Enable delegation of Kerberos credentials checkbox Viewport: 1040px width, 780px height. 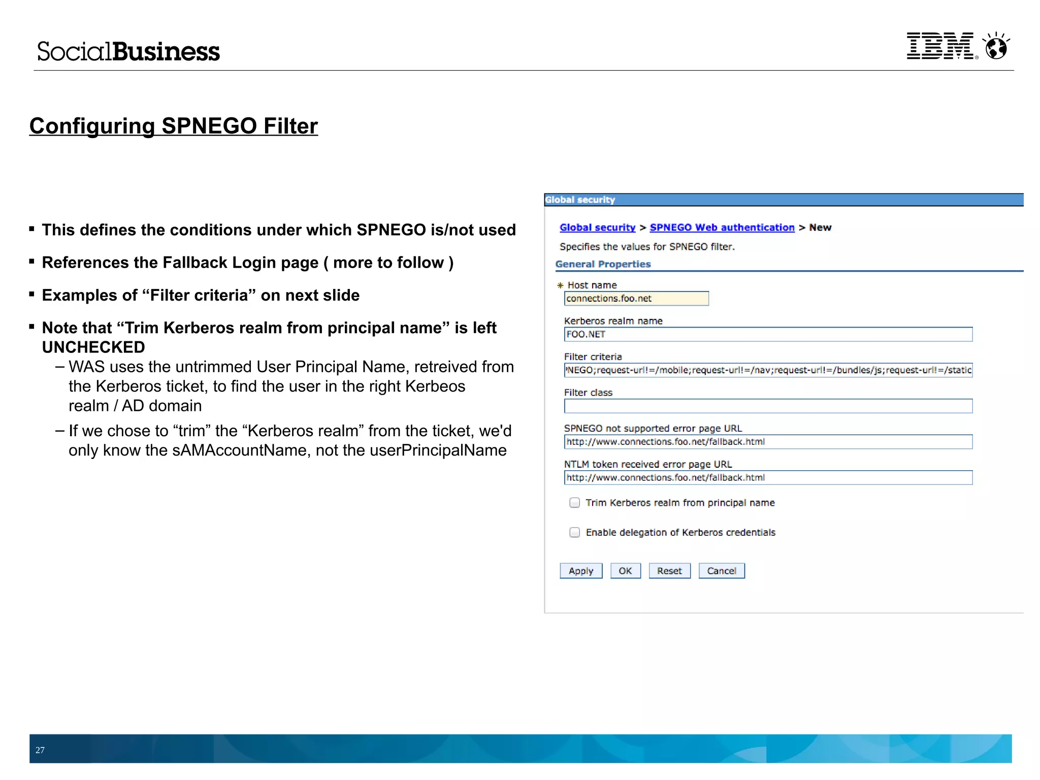pos(574,532)
